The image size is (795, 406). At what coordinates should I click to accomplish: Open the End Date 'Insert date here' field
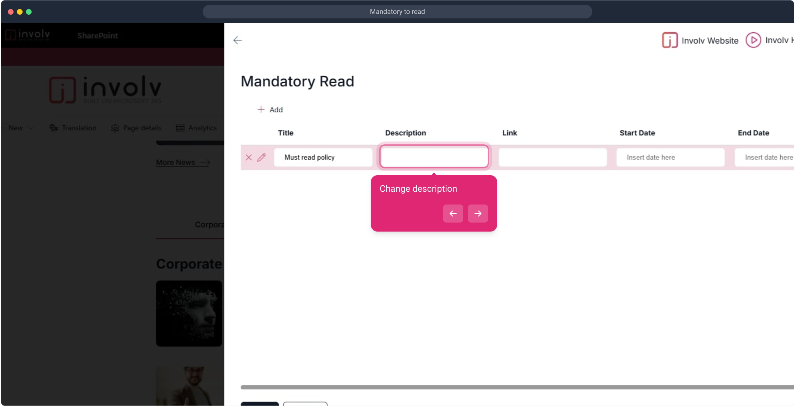click(765, 158)
